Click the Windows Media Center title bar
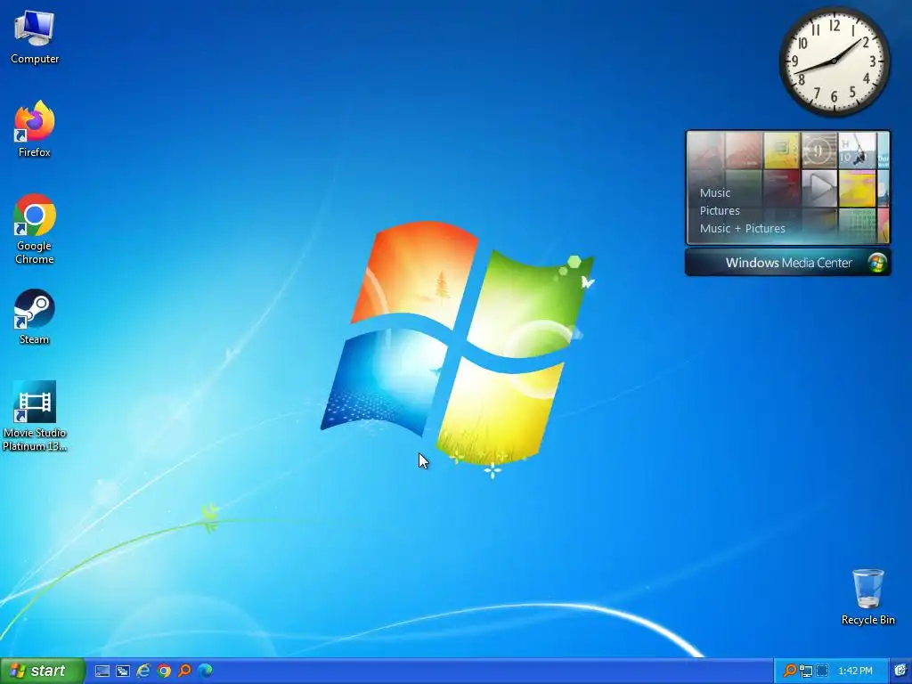This screenshot has height=684, width=912. coord(787,263)
